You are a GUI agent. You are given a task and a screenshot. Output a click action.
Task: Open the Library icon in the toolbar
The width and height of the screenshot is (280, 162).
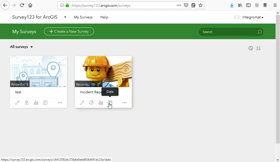click(240, 5)
